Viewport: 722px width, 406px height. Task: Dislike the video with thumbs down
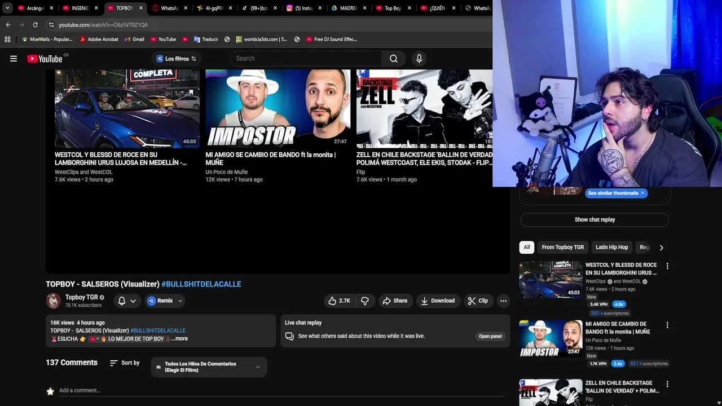(x=365, y=301)
